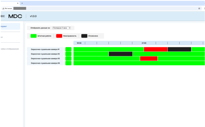Bookmark this page with the star icon
Screen dimensions: 205x127
199,9
